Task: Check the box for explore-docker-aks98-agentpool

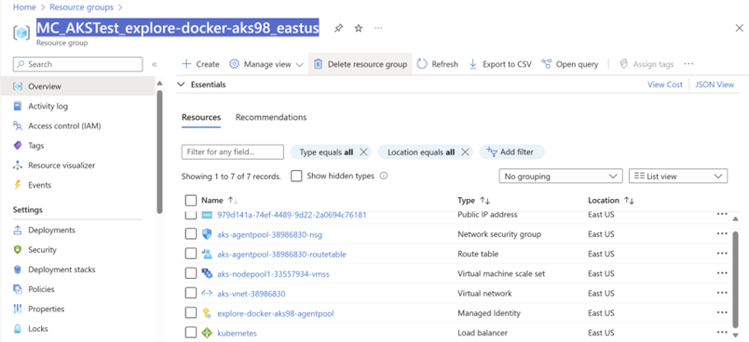Action: [191, 313]
